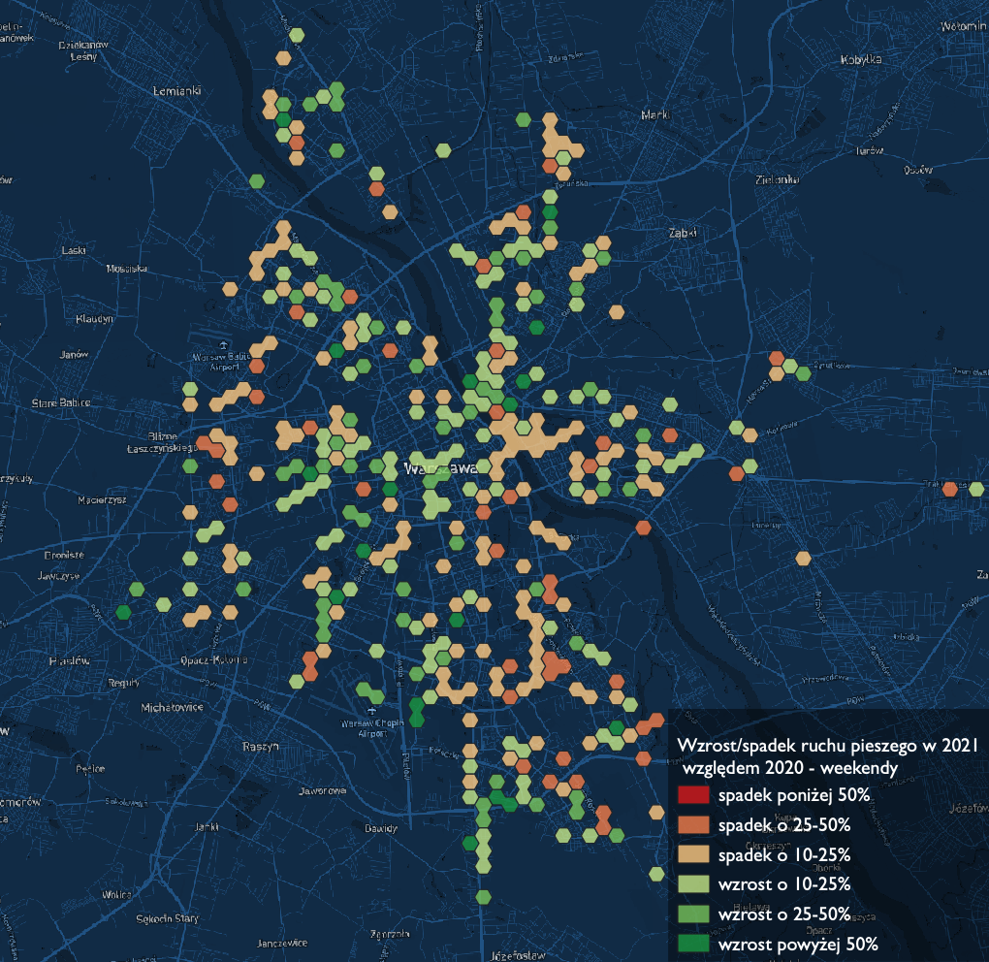This screenshot has height=962, width=989.
Task: Select the orange 'spadek o 25-50%' legend swatch
Action: (695, 825)
